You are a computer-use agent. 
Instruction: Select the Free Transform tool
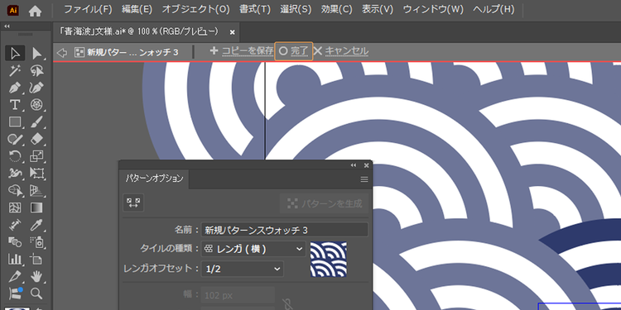(36, 174)
